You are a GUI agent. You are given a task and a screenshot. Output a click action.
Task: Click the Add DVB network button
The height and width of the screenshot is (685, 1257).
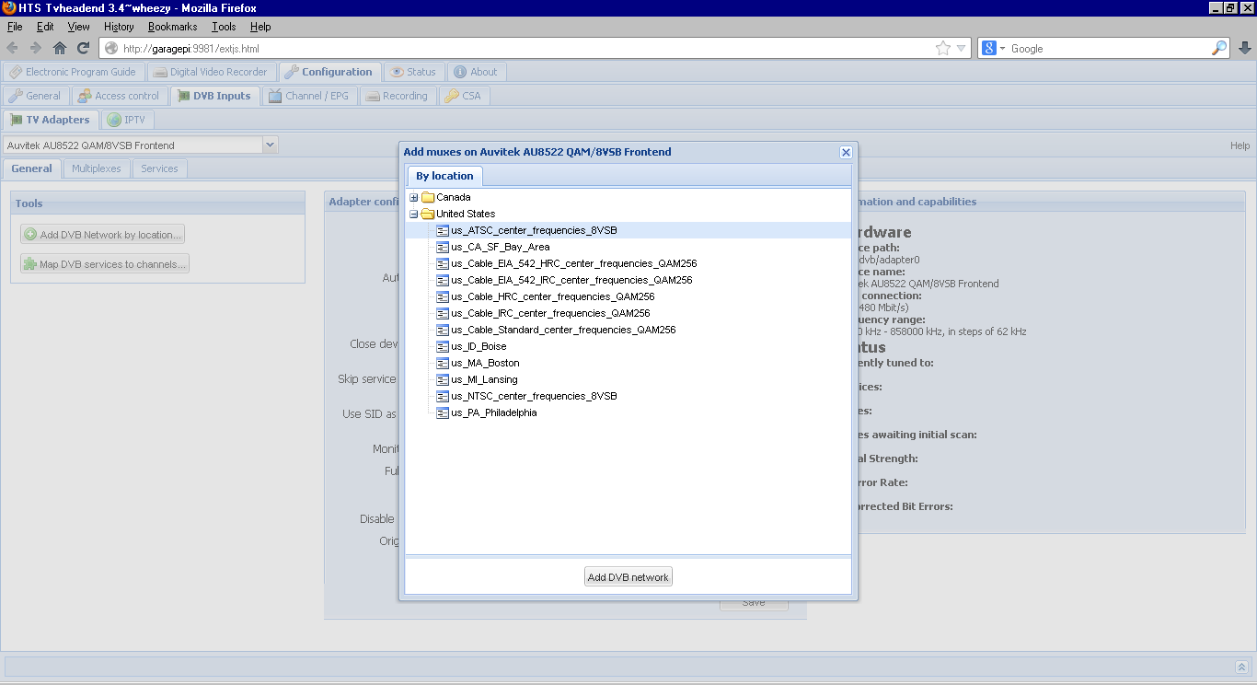628,576
